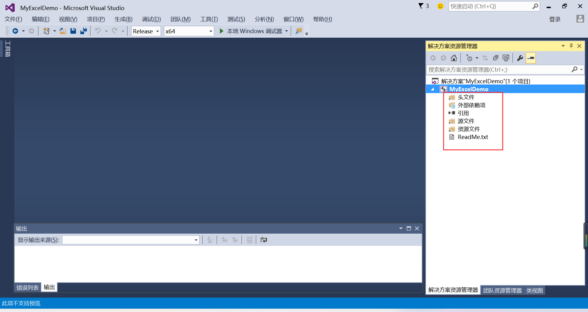Select the 源文件 folder
Viewport: 588px width, 312px height.
tap(466, 121)
